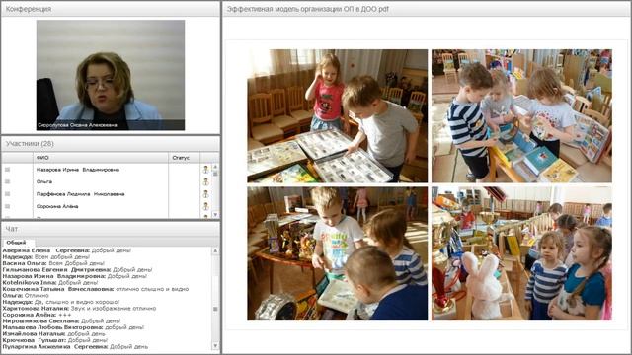Screen dimensions: 632x355
Task: Click slide photo of children viewing specimen trays
Action: coord(338,116)
